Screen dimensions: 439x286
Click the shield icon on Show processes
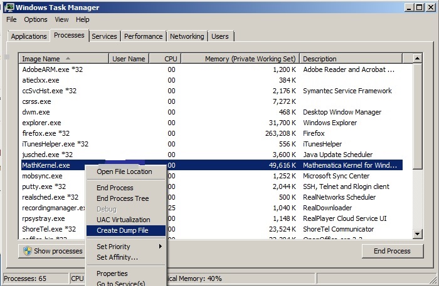tap(28, 251)
